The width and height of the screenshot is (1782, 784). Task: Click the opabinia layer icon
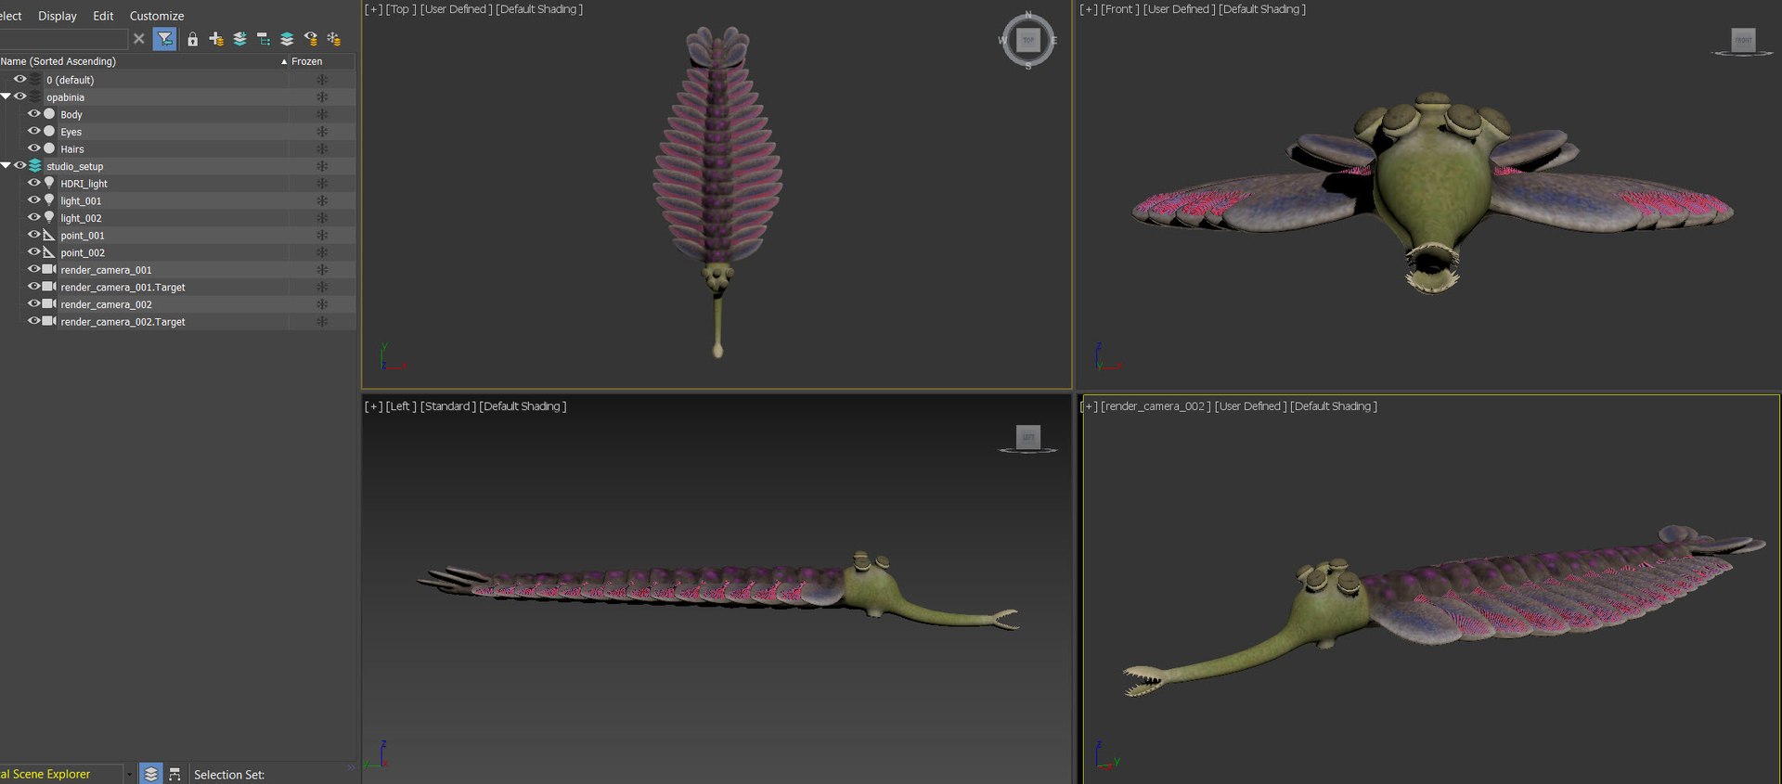click(35, 96)
